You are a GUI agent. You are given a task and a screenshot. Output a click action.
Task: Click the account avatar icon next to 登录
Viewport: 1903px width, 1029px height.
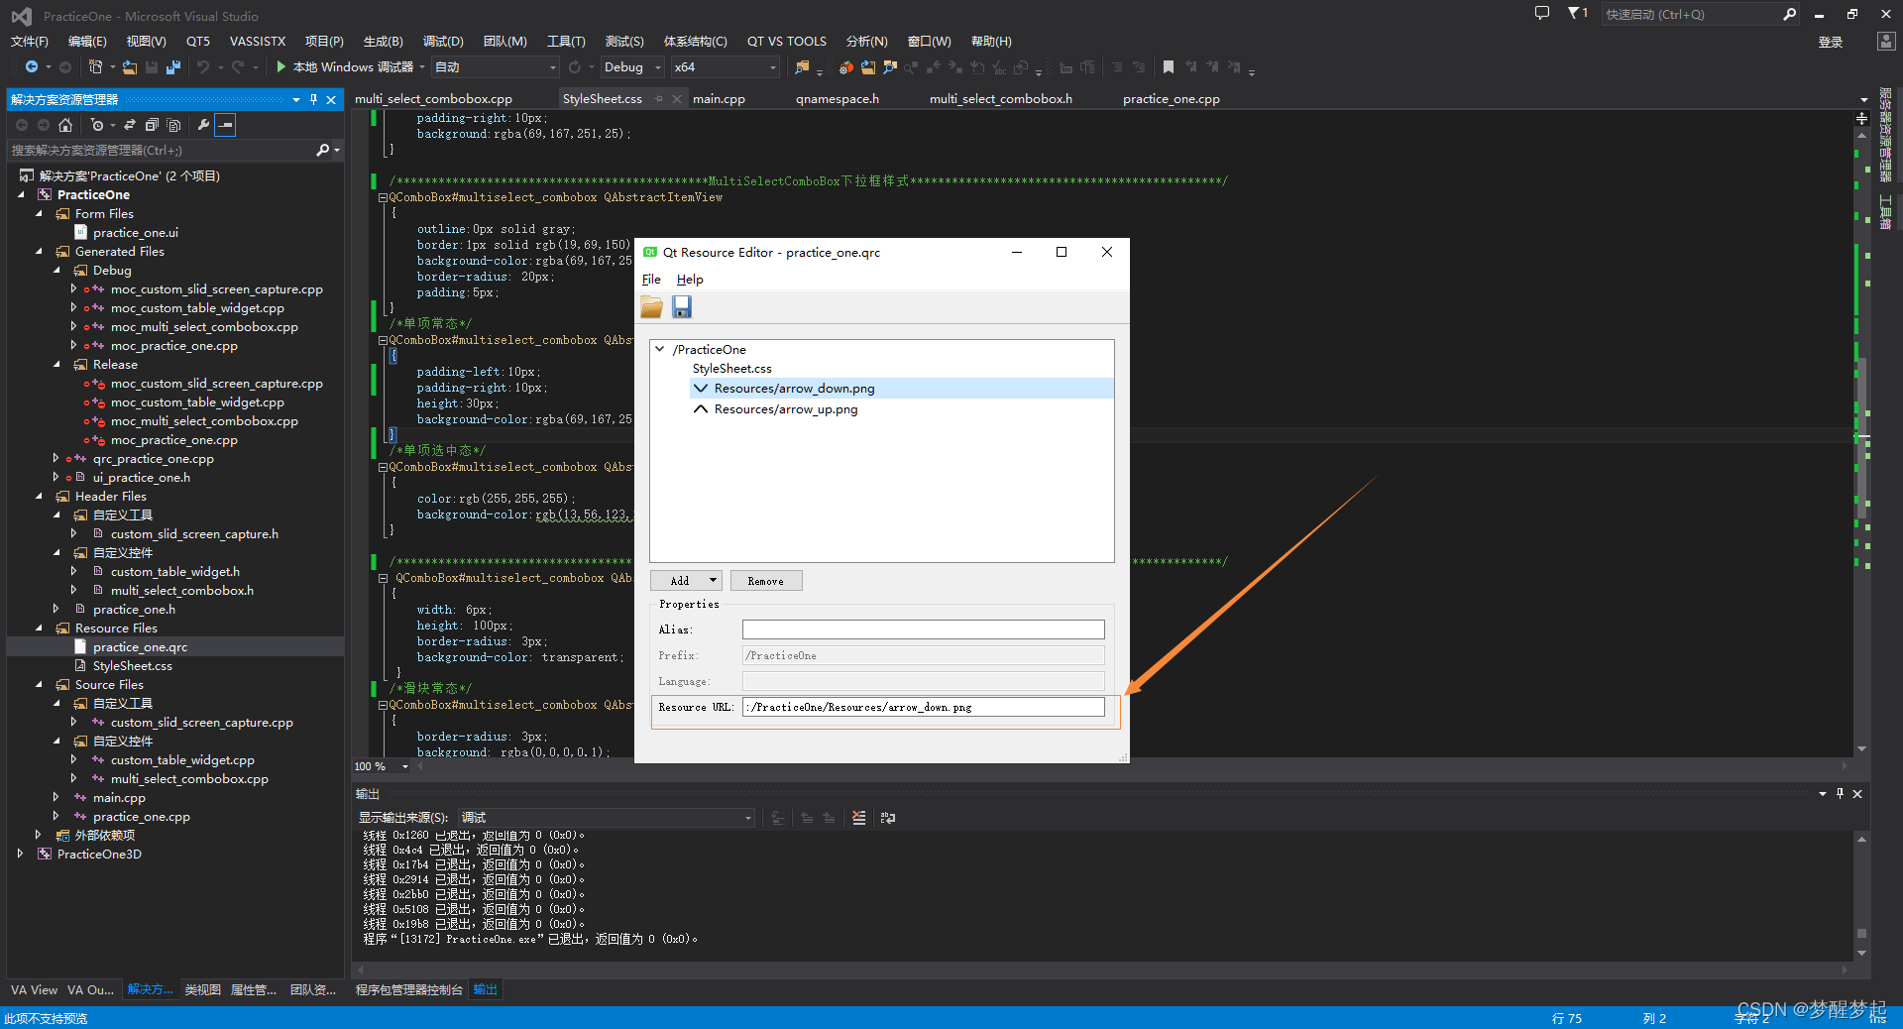pyautogui.click(x=1886, y=42)
